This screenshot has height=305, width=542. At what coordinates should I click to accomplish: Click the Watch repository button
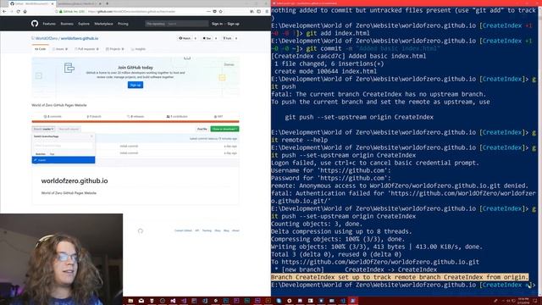click(185, 38)
